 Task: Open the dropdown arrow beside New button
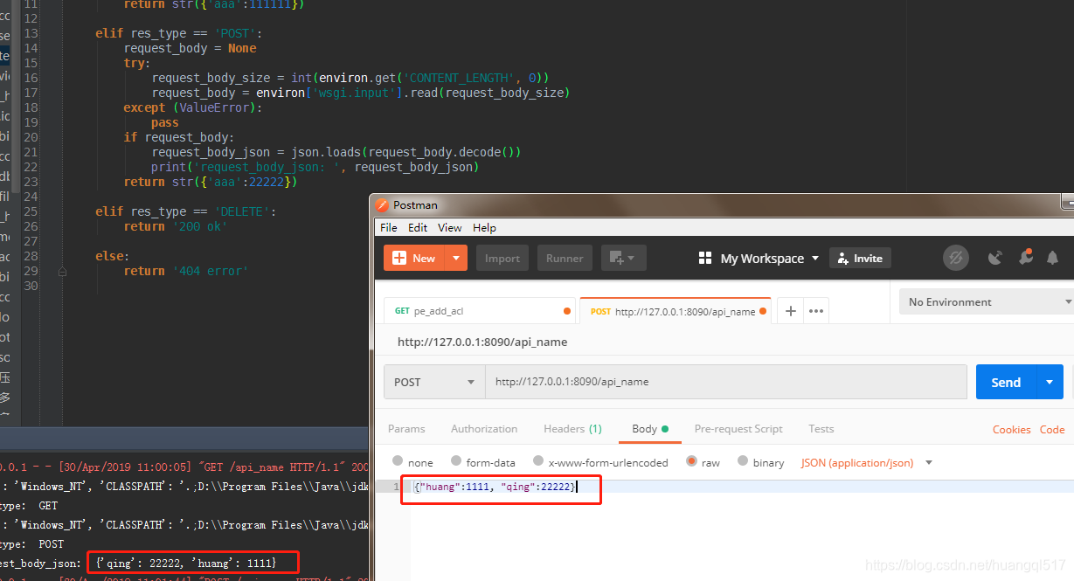(x=456, y=258)
